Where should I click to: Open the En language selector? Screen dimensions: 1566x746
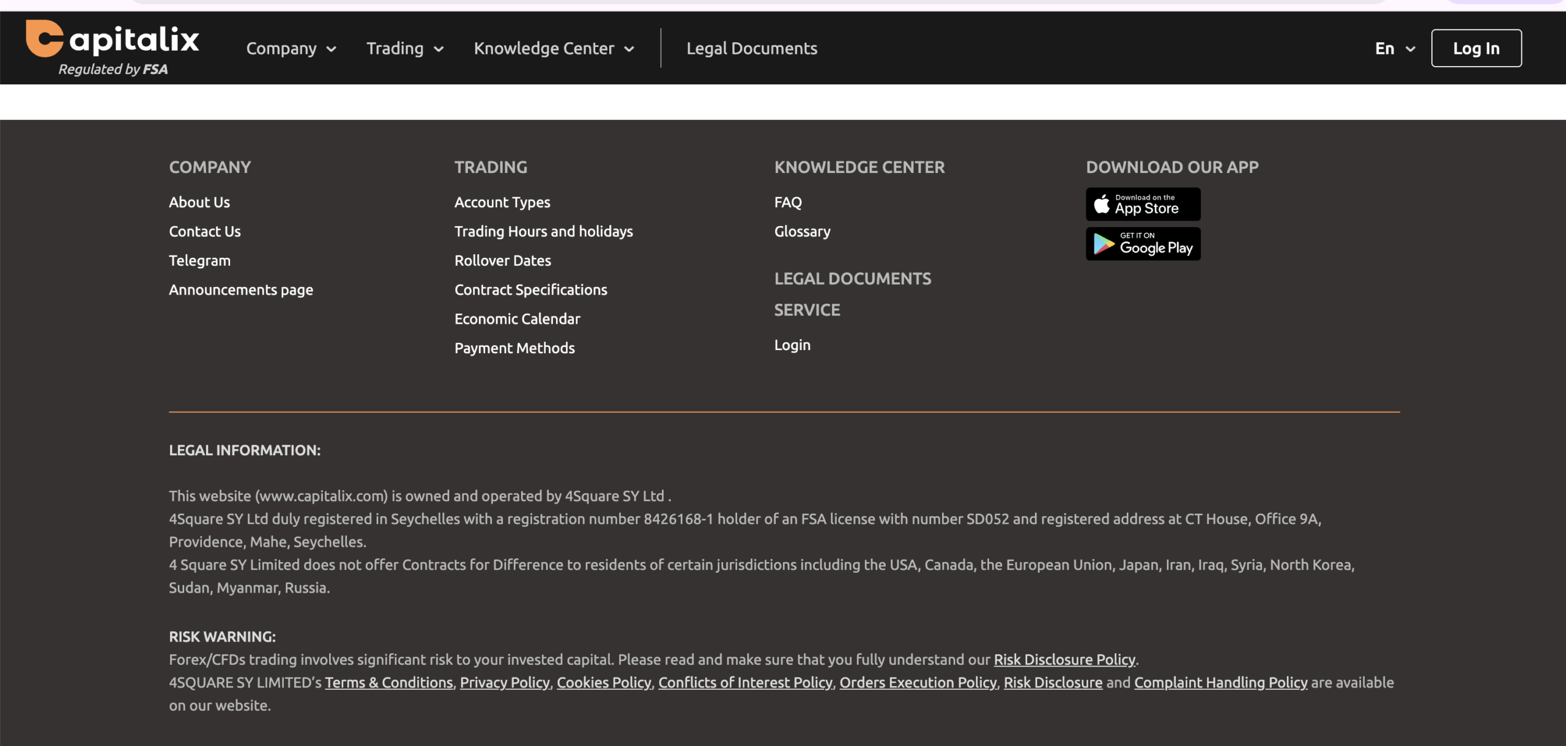tap(1395, 48)
